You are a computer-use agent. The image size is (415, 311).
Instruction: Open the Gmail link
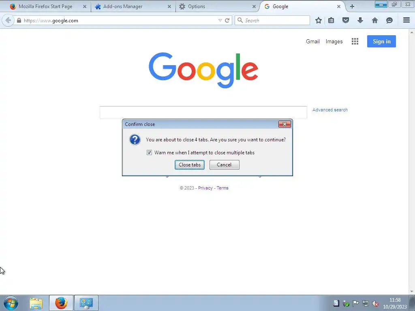point(313,42)
